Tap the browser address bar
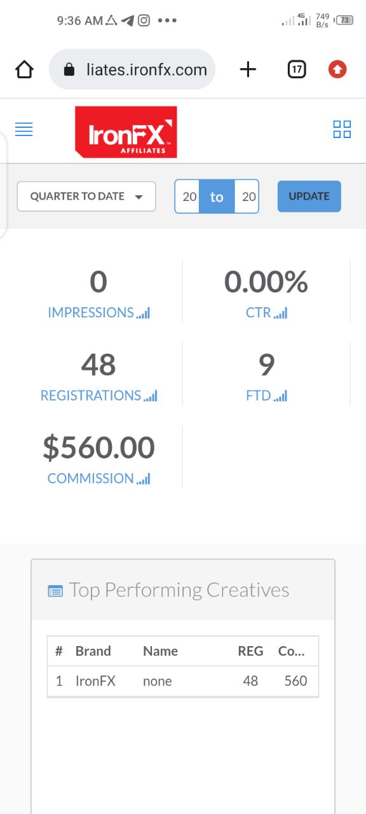This screenshot has height=814, width=366. [x=132, y=69]
